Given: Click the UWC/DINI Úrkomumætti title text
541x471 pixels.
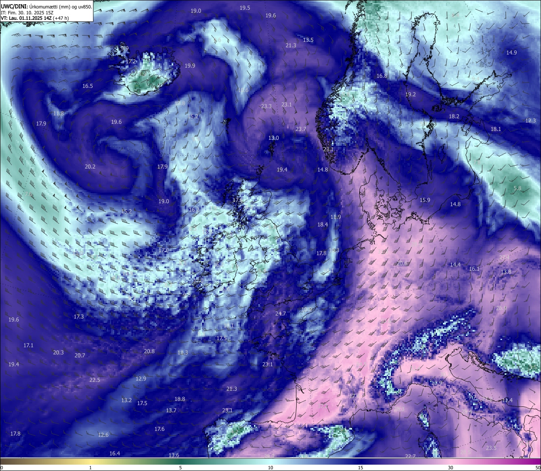Looking at the screenshot, I should coord(46,6).
